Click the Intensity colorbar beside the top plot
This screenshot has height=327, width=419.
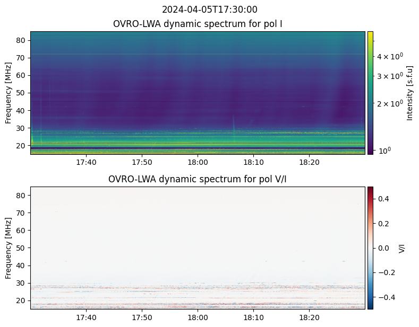pyautogui.click(x=370, y=93)
